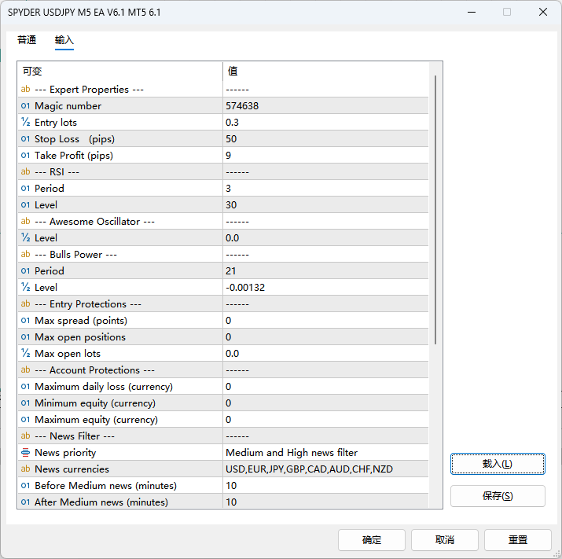This screenshot has width=562, height=559.
Task: Reset the inputs with 重置 button
Action: click(518, 540)
